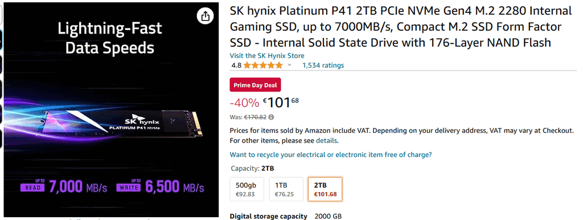Click the 4.8 rating score

point(236,65)
